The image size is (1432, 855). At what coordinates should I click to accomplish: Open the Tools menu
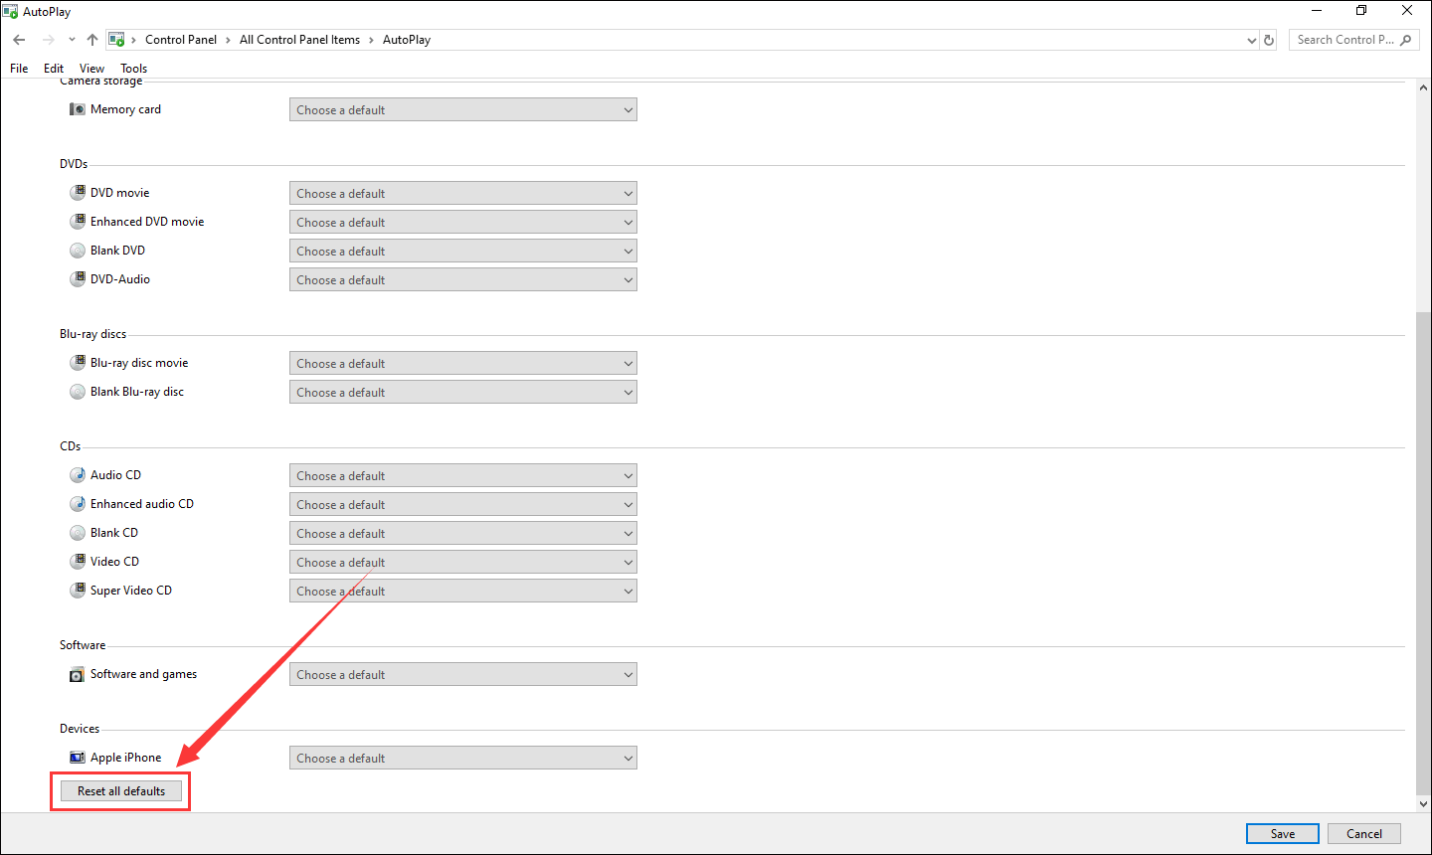134,69
